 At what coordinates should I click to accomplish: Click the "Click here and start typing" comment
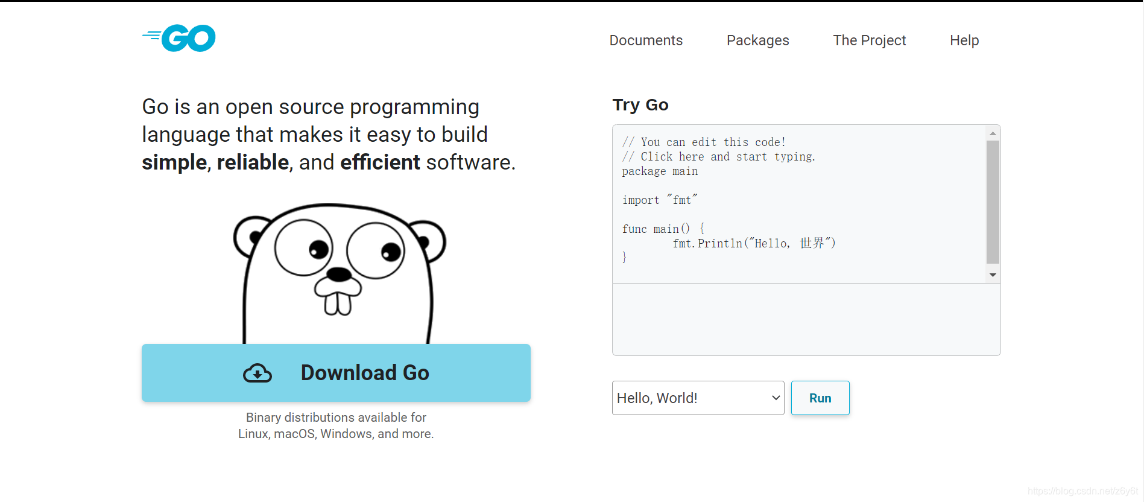718,157
